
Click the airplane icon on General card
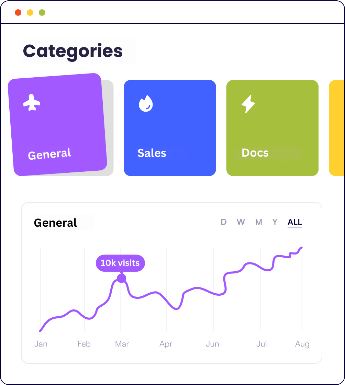(x=32, y=103)
